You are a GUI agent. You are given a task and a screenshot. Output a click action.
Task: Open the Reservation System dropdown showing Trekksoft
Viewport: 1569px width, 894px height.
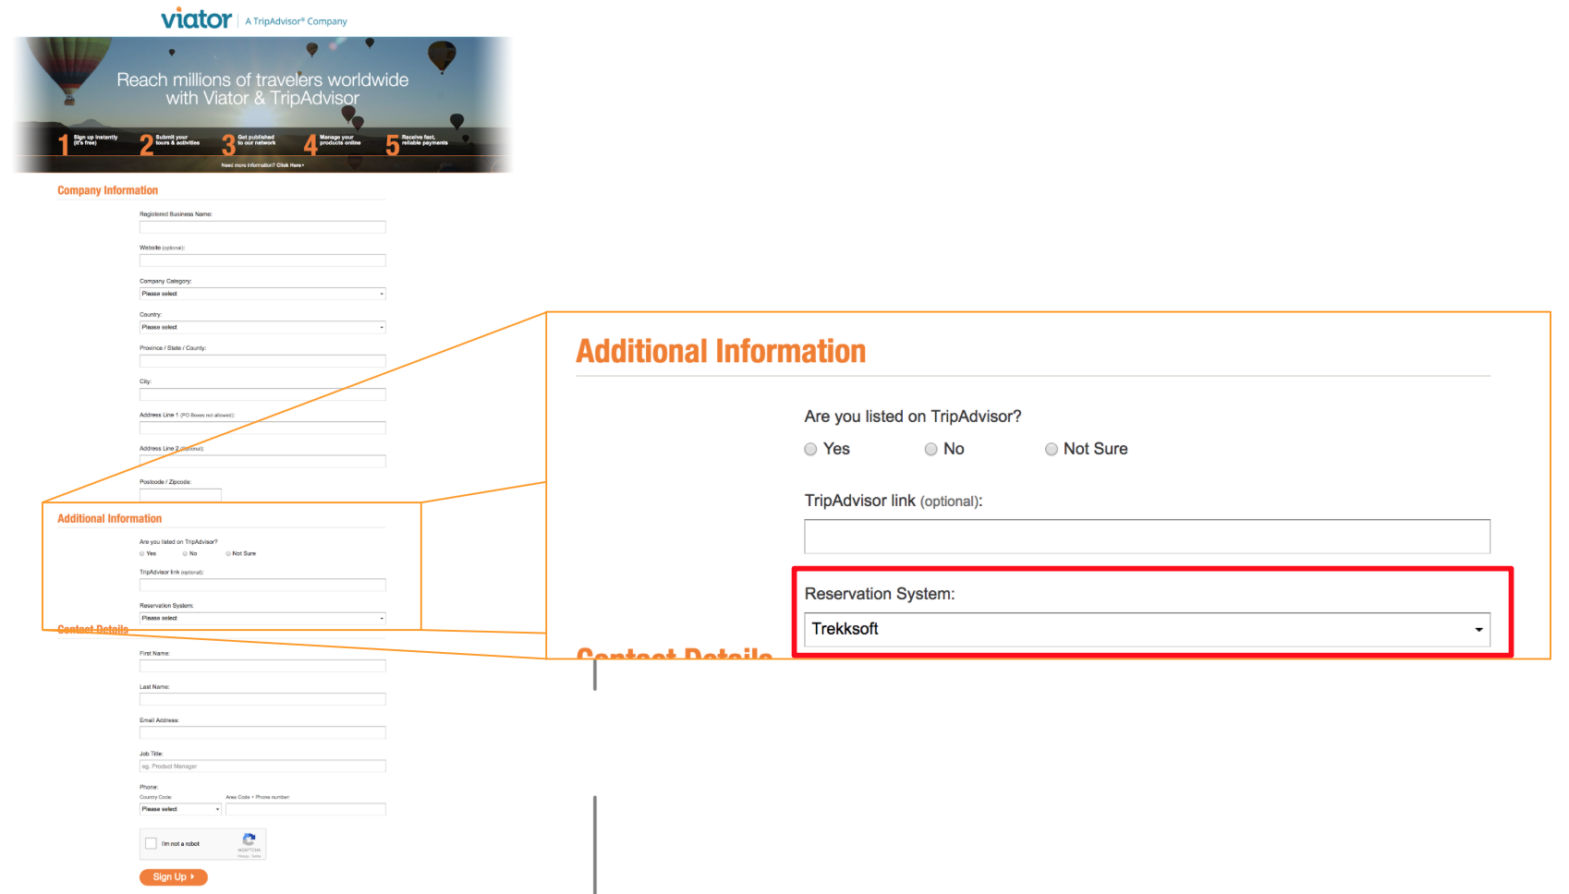[x=1146, y=630]
